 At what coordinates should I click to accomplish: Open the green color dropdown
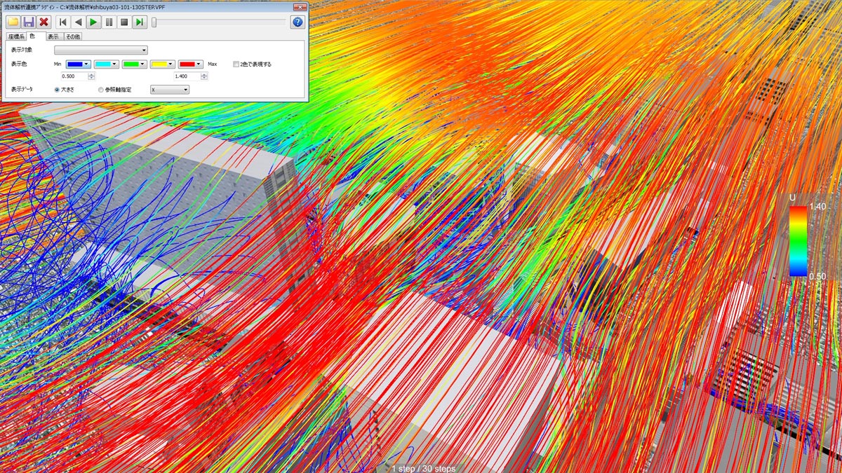tap(135, 64)
